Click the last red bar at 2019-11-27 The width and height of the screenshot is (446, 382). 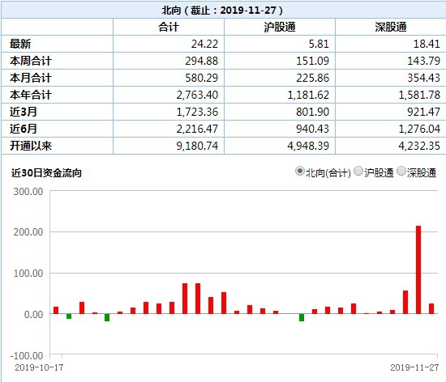pyautogui.click(x=431, y=308)
